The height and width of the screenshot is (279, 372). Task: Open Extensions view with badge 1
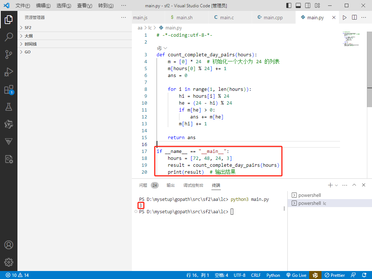[x=9, y=90]
